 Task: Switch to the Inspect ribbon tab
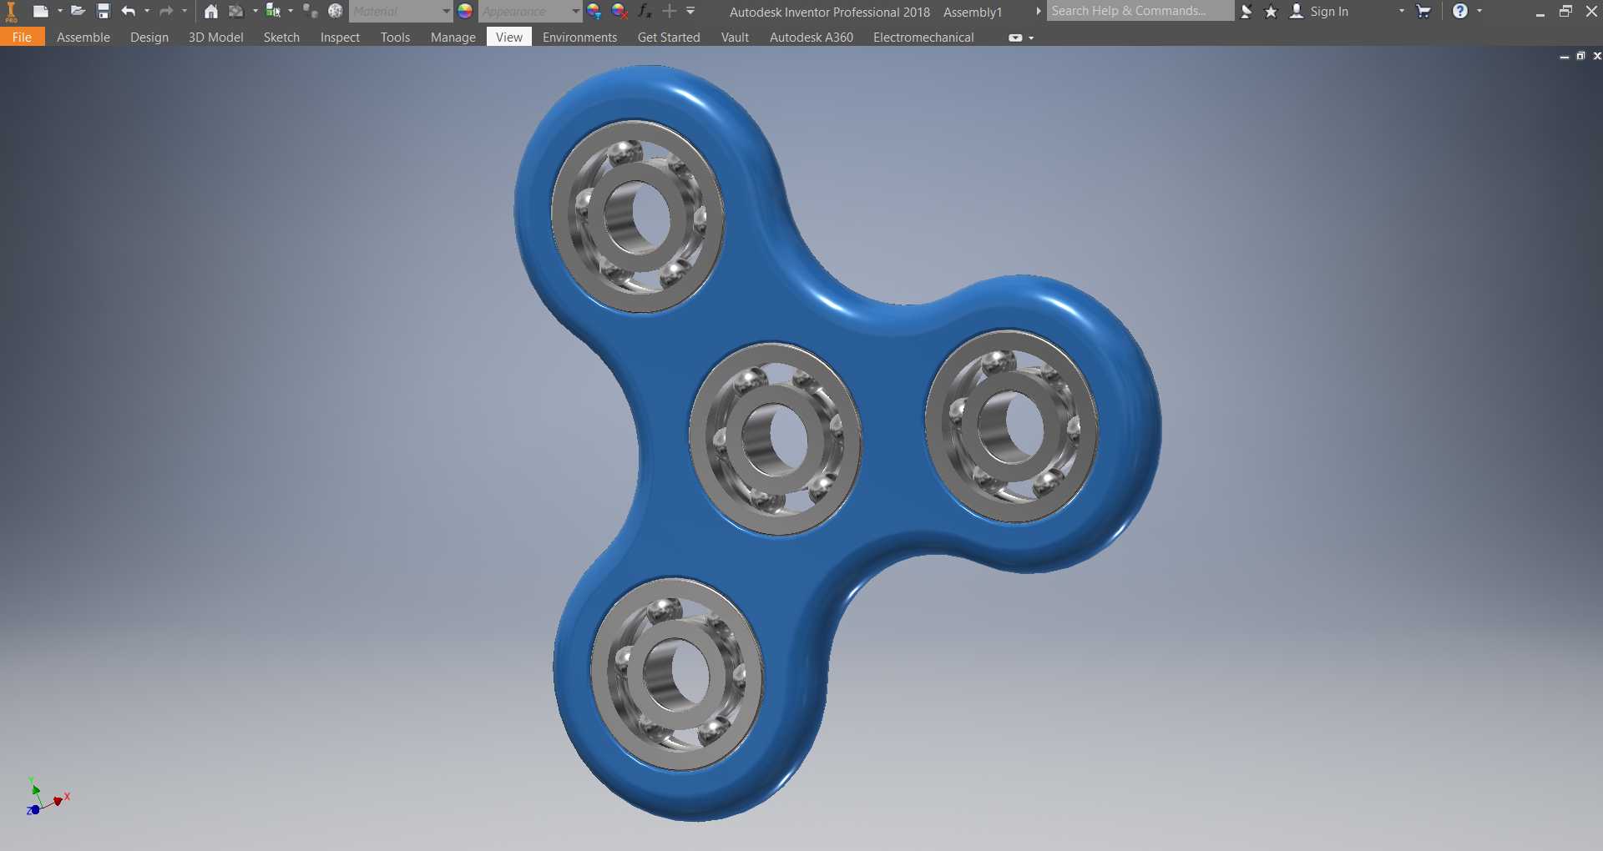pos(340,37)
